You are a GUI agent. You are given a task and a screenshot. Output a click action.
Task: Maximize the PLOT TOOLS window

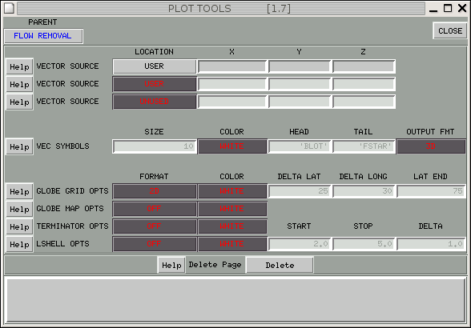448,8
